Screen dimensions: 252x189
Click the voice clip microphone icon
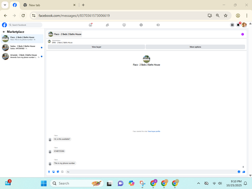coord(49,172)
